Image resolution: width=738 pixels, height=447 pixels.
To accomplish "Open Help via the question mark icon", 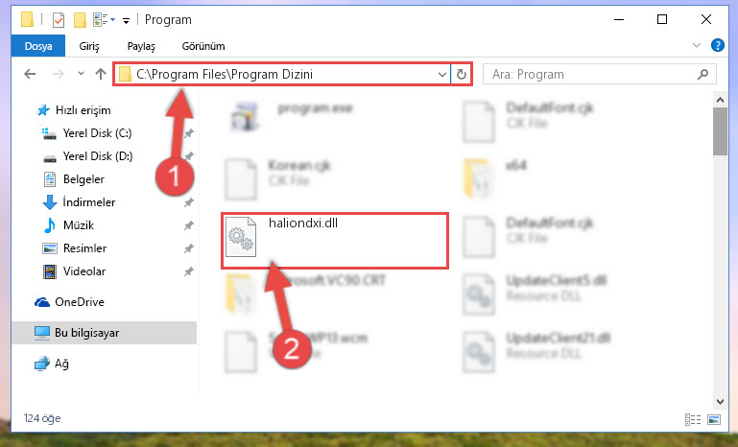I will [717, 45].
